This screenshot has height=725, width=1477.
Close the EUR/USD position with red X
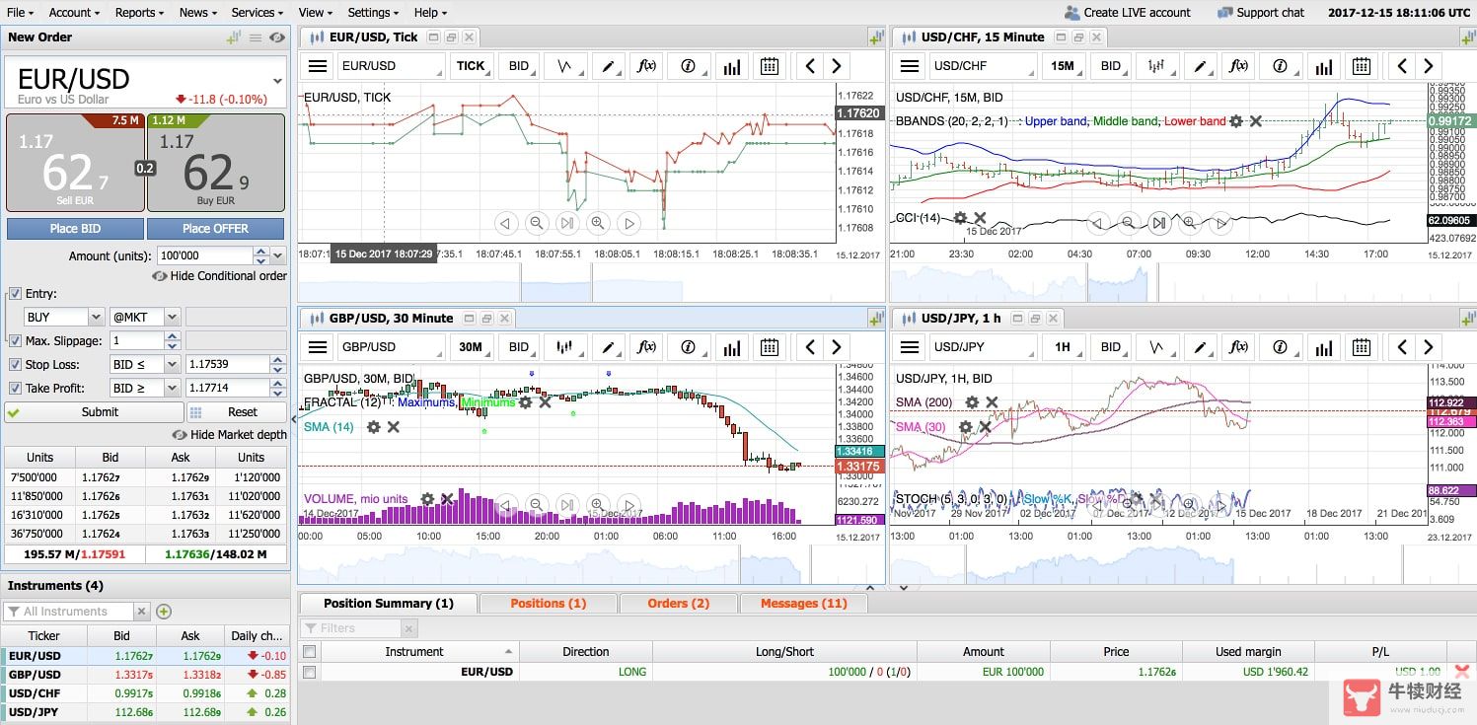coord(1462,672)
